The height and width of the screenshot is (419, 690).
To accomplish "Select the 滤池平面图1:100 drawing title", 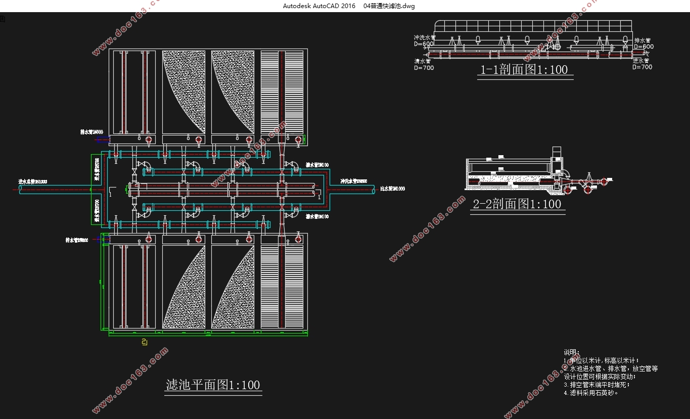I will click(x=213, y=385).
